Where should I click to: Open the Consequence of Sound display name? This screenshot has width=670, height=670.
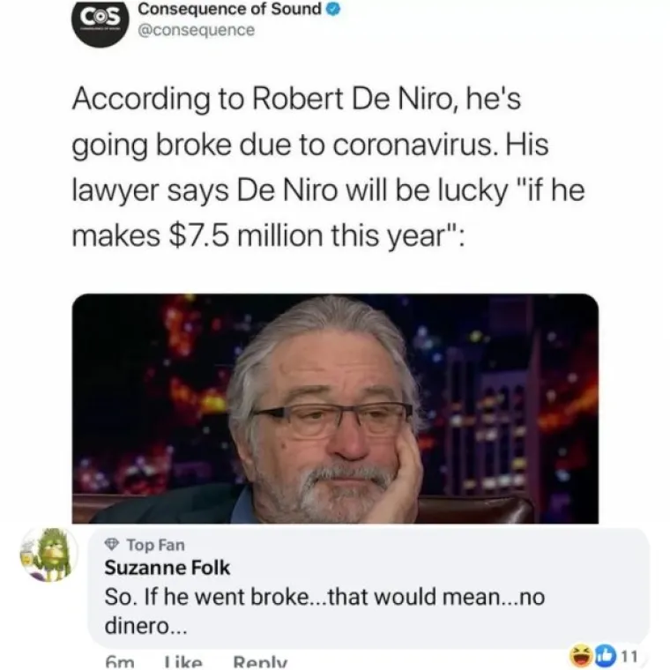229,9
